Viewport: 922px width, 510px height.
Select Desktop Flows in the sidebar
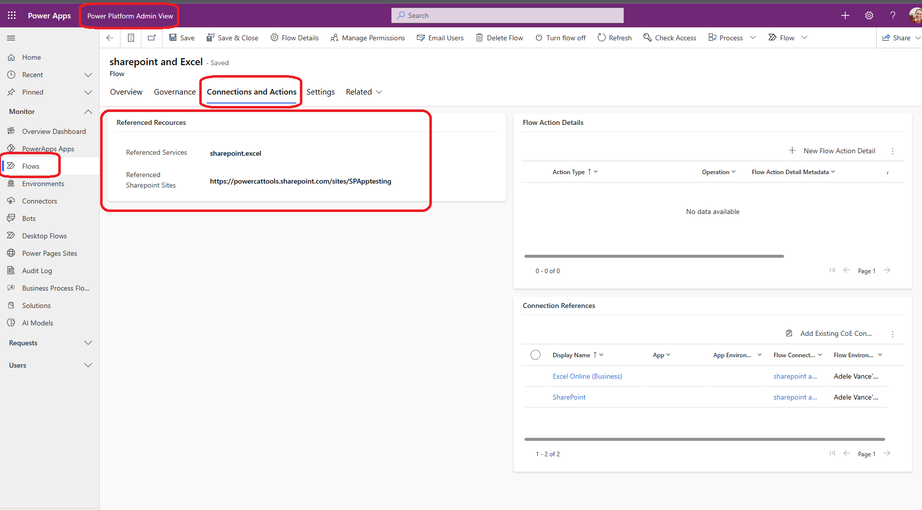(44, 235)
